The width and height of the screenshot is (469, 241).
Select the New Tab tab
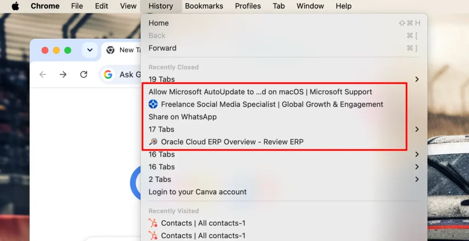(x=121, y=50)
